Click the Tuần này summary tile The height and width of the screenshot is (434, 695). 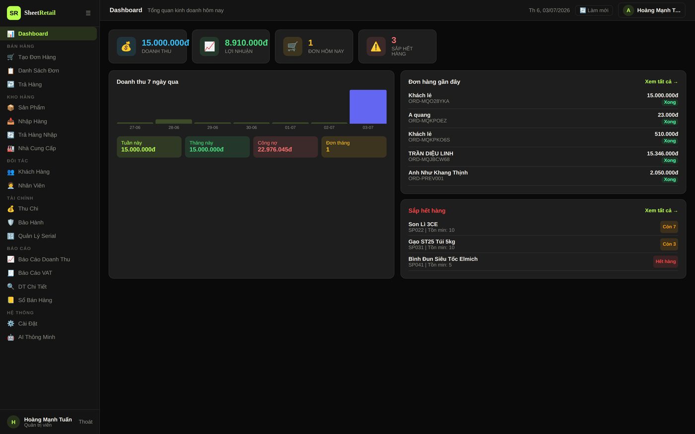pyautogui.click(x=149, y=147)
